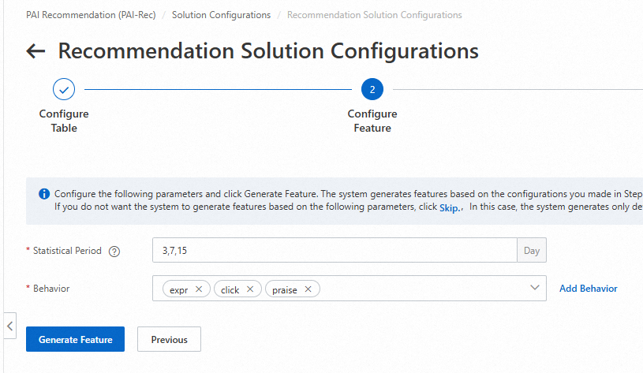Click the step 2 Configure Feature circle
The image size is (643, 373).
(372, 89)
